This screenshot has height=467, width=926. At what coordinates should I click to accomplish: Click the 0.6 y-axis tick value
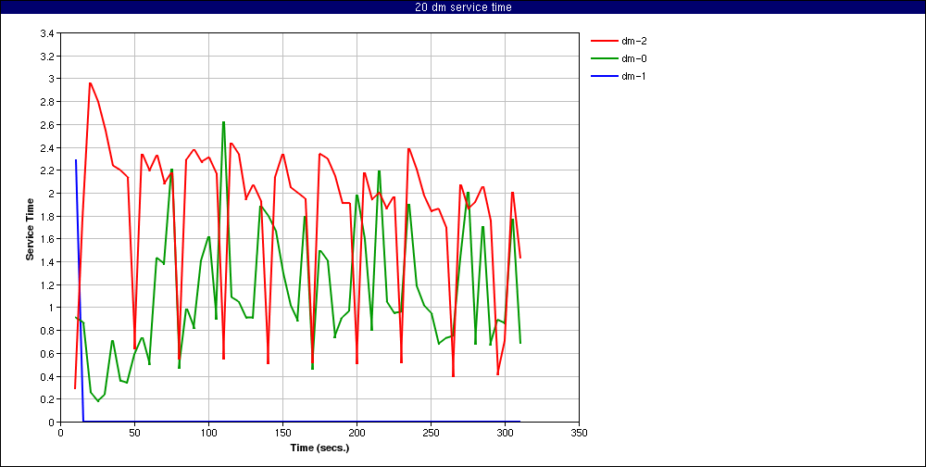(x=47, y=354)
